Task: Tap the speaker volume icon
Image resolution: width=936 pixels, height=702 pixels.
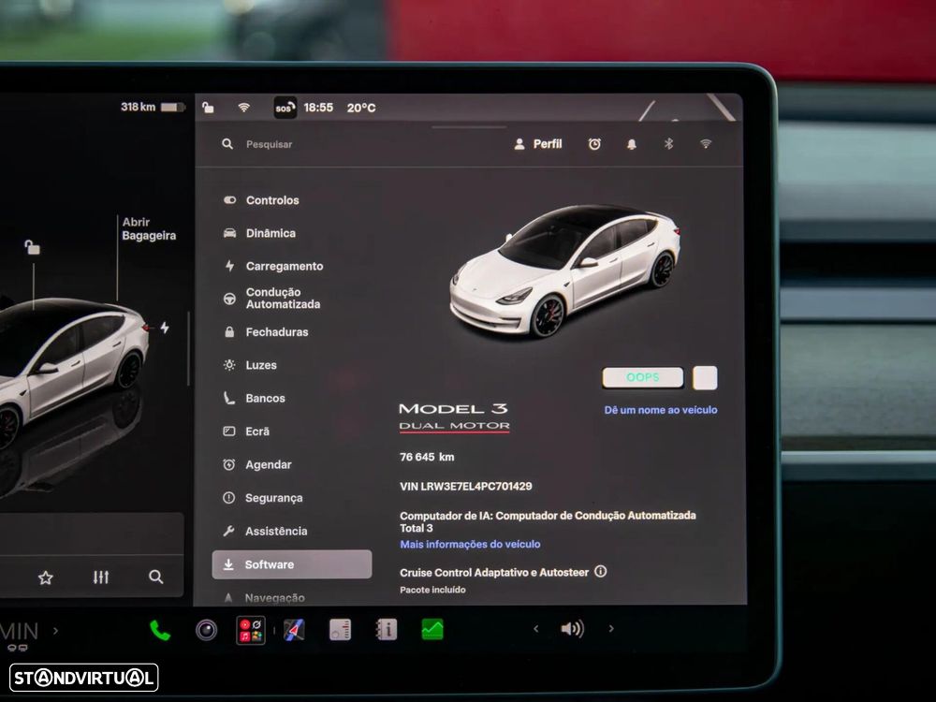Action: [573, 629]
